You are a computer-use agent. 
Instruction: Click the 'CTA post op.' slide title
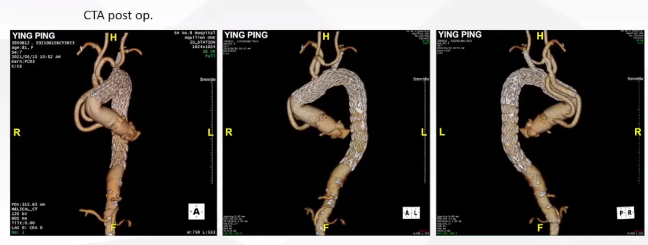coord(118,15)
